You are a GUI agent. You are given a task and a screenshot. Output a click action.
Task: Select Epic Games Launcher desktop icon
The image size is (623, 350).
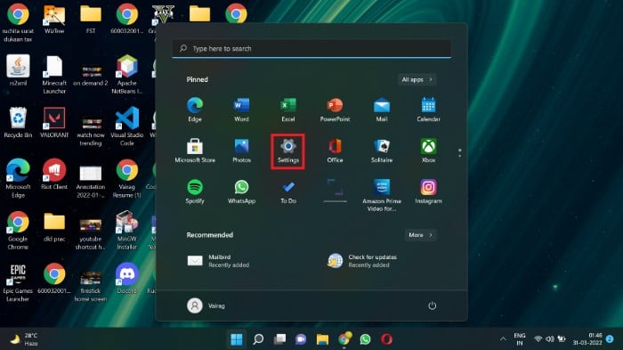click(18, 282)
